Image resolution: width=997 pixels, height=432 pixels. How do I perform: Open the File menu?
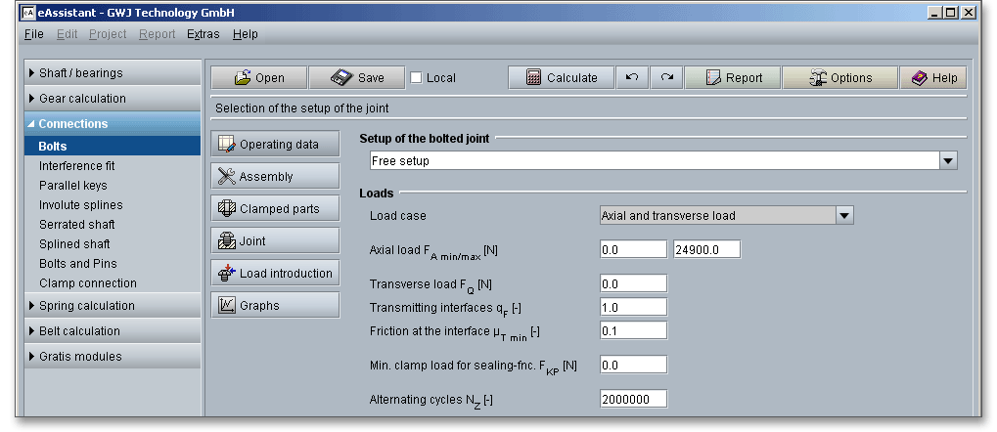[x=33, y=34]
